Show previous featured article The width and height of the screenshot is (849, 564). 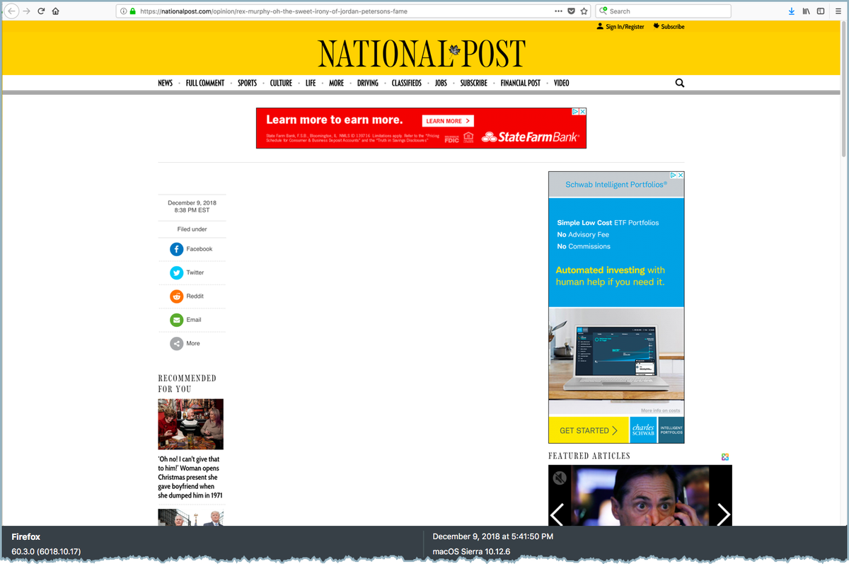click(558, 514)
